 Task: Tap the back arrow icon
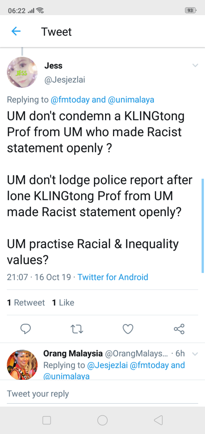tap(16, 31)
